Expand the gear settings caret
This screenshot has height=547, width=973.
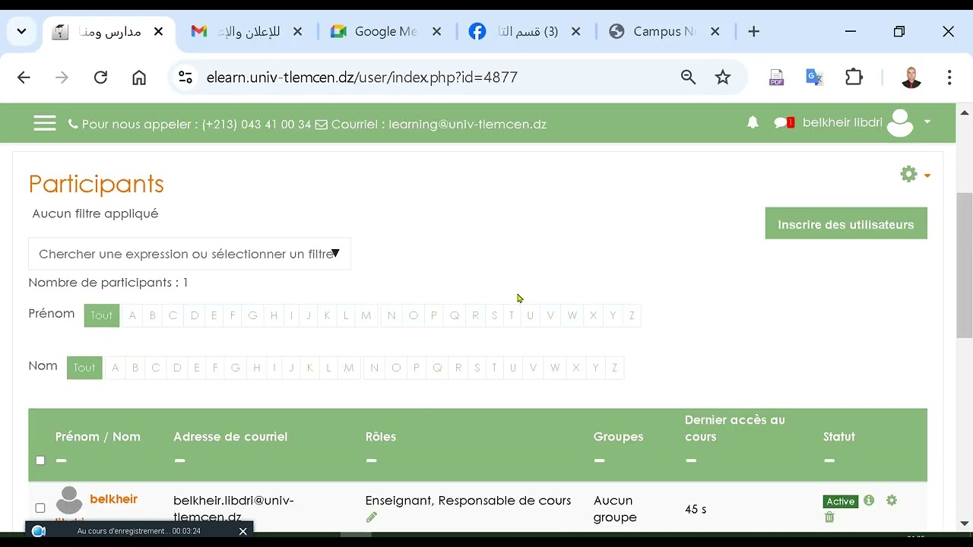[927, 175]
